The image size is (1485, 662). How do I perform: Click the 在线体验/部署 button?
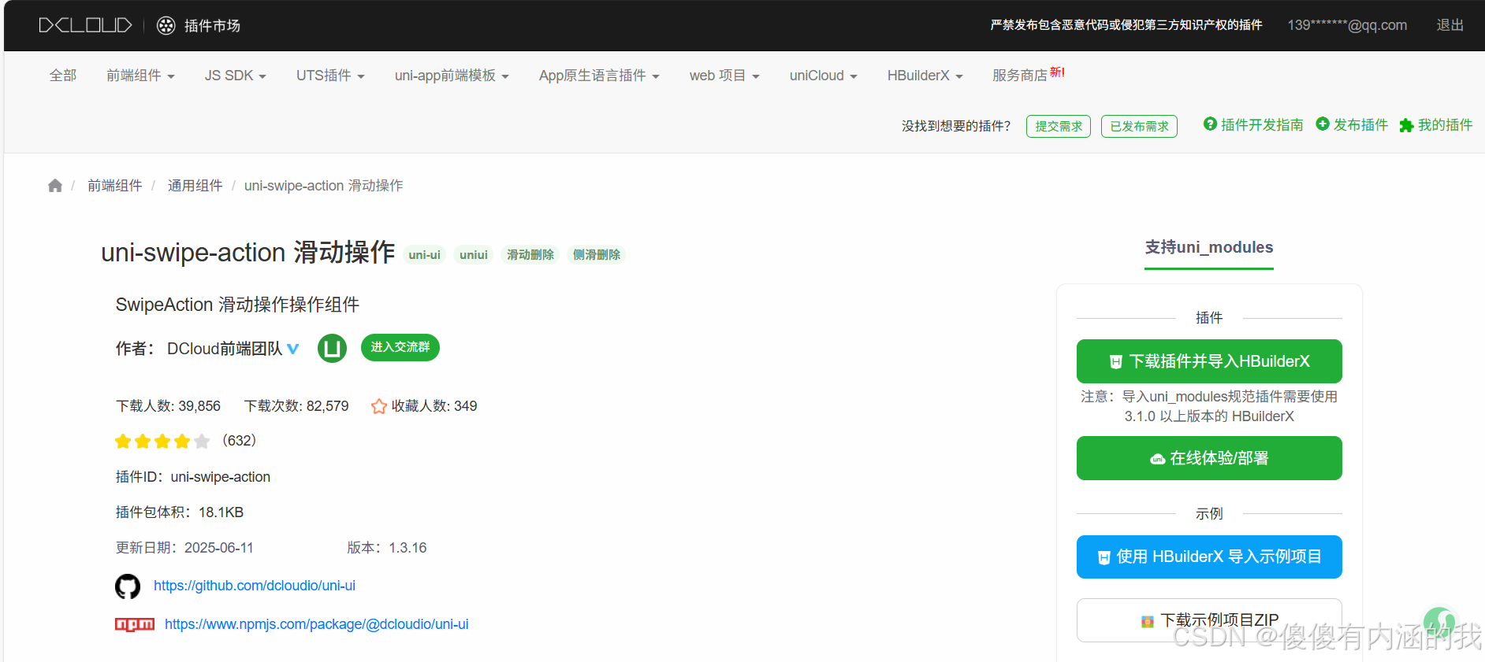click(x=1209, y=458)
